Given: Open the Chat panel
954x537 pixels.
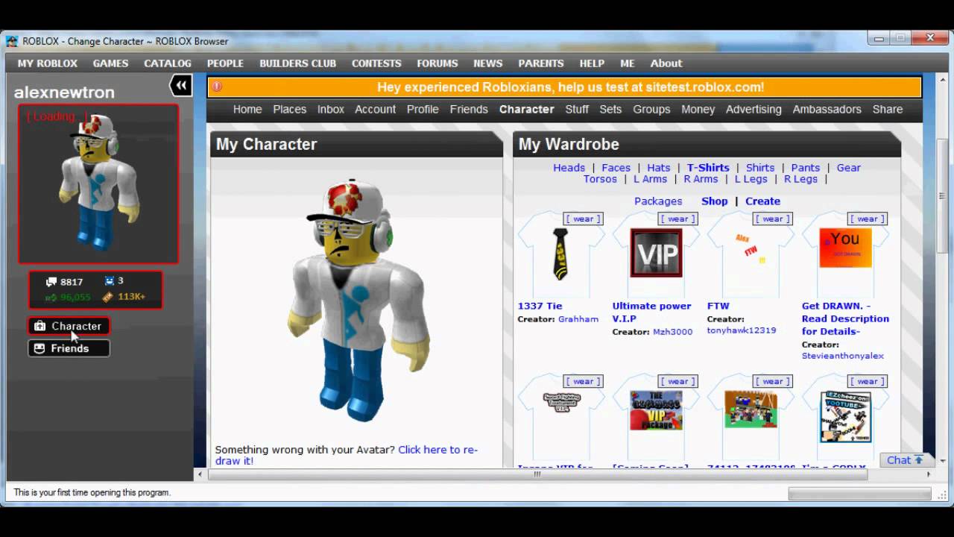Looking at the screenshot, I should pos(905,460).
